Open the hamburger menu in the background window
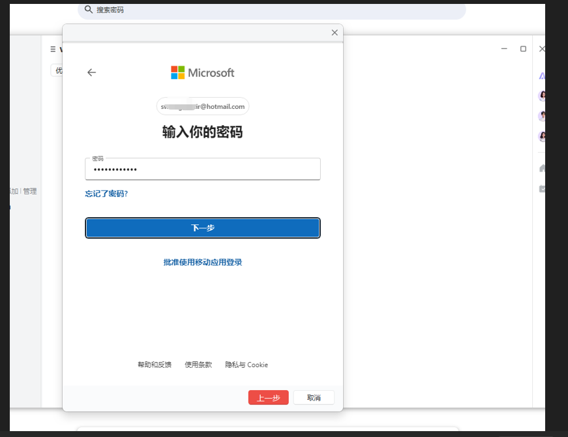The height and width of the screenshot is (437, 568). [x=53, y=49]
